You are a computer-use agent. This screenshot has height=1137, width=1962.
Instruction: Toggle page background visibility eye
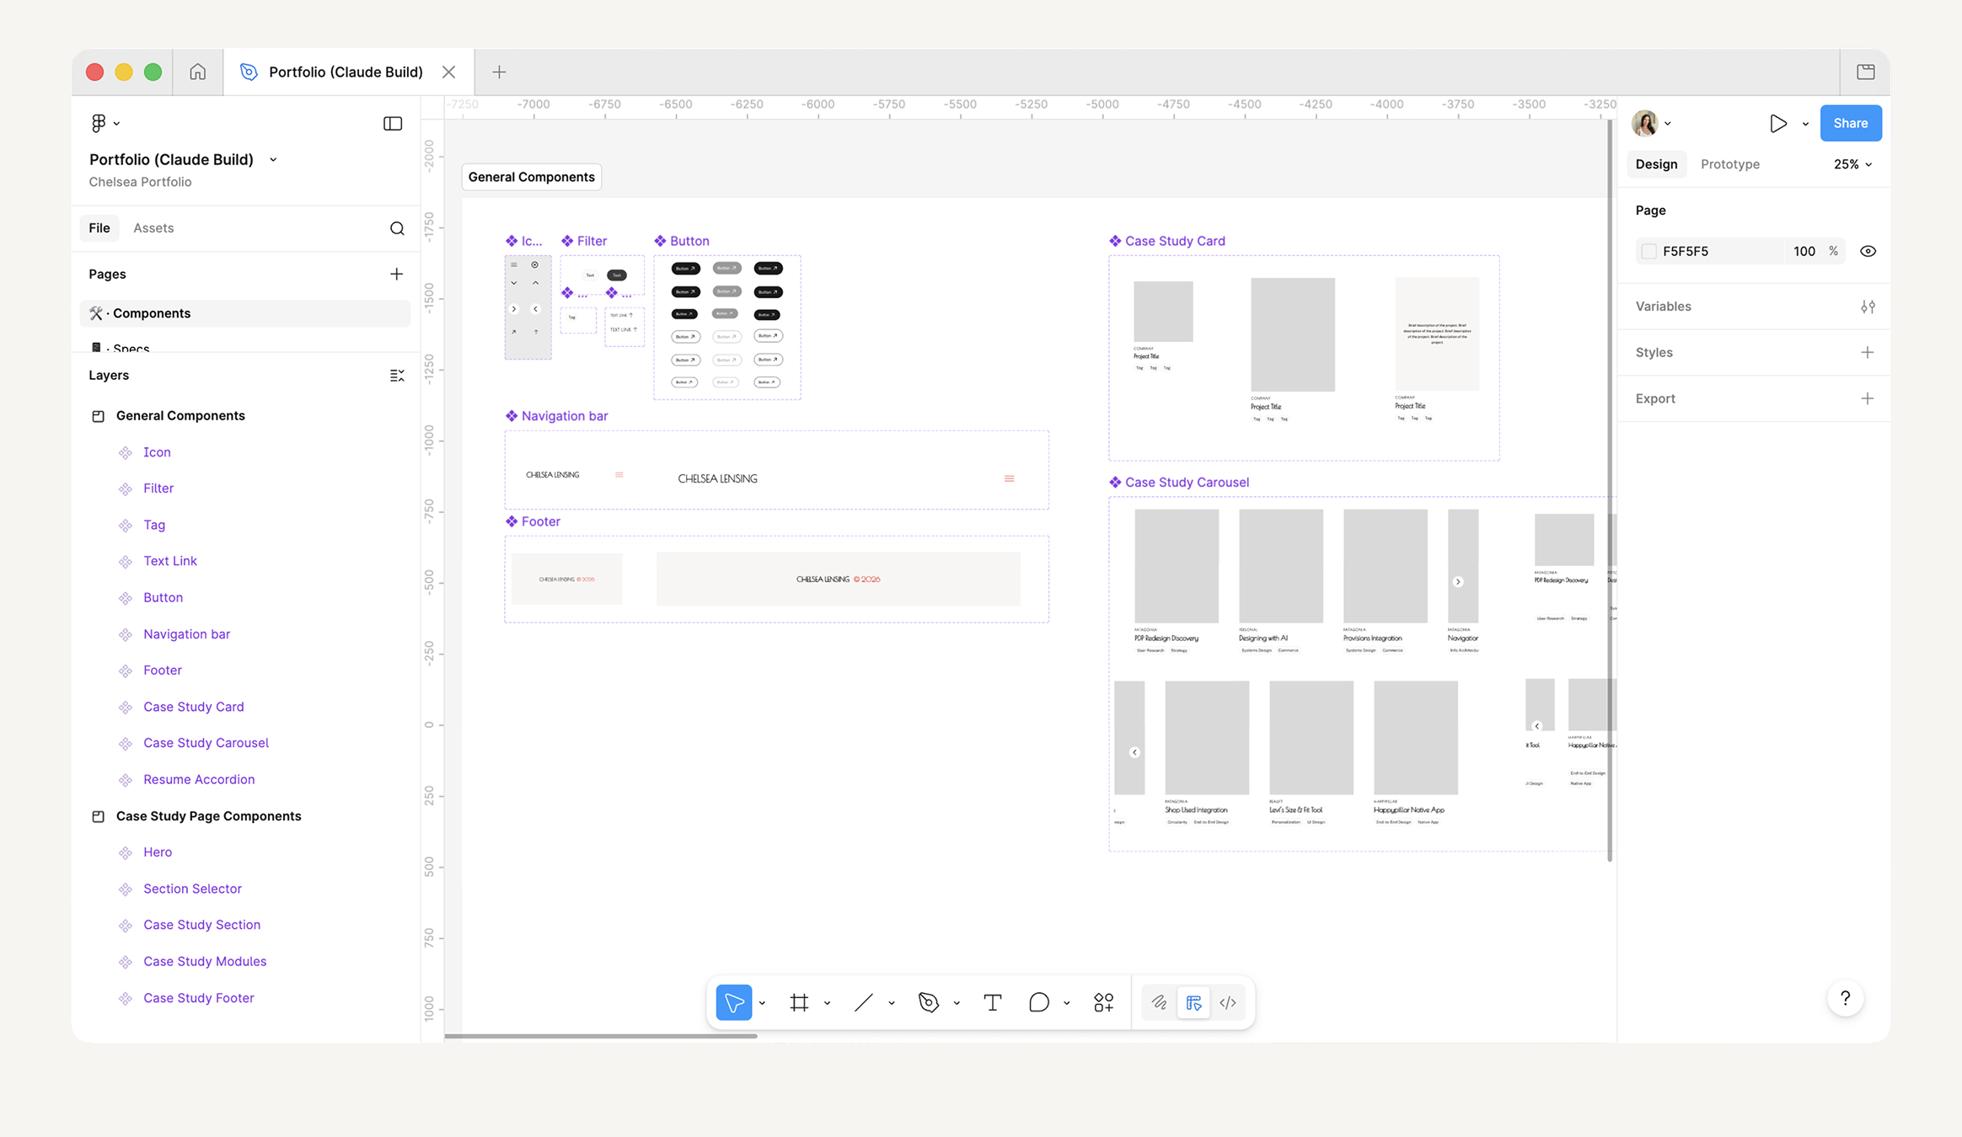click(x=1868, y=251)
